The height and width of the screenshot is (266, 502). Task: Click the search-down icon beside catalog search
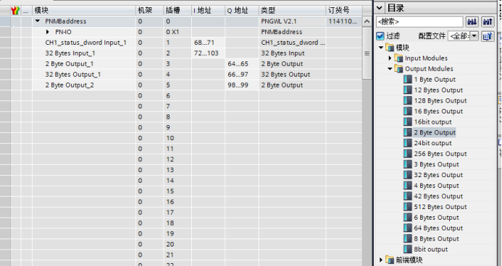tap(472, 22)
